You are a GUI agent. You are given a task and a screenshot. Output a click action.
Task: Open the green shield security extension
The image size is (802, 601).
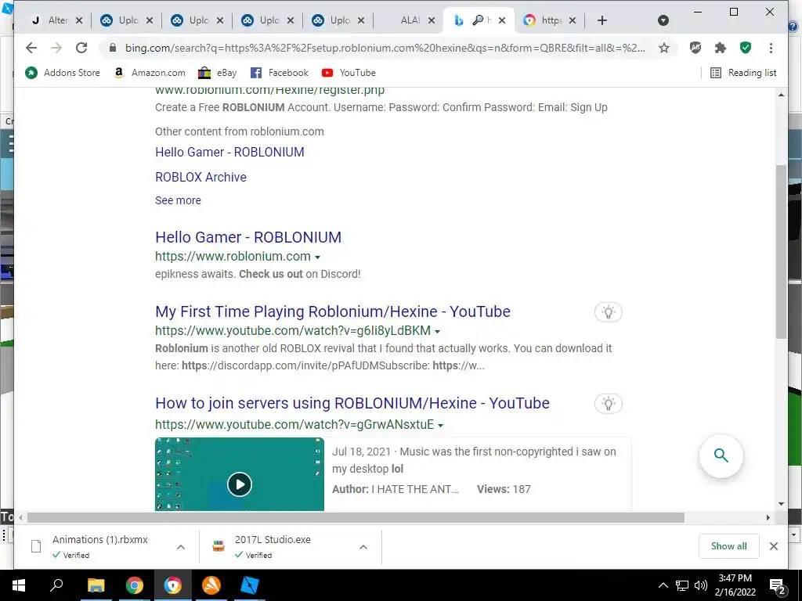click(x=746, y=48)
